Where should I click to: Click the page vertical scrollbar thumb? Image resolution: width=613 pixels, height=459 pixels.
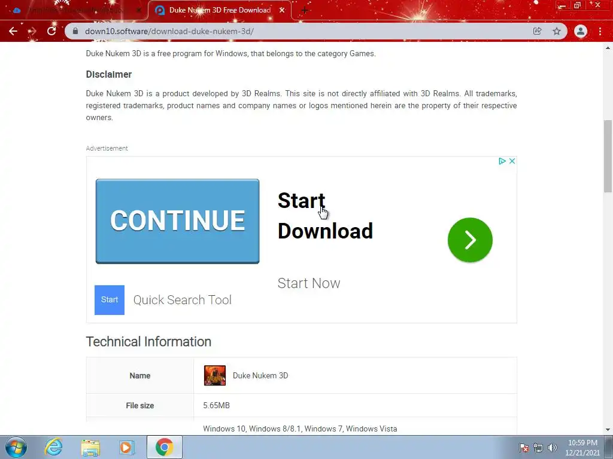click(608, 156)
